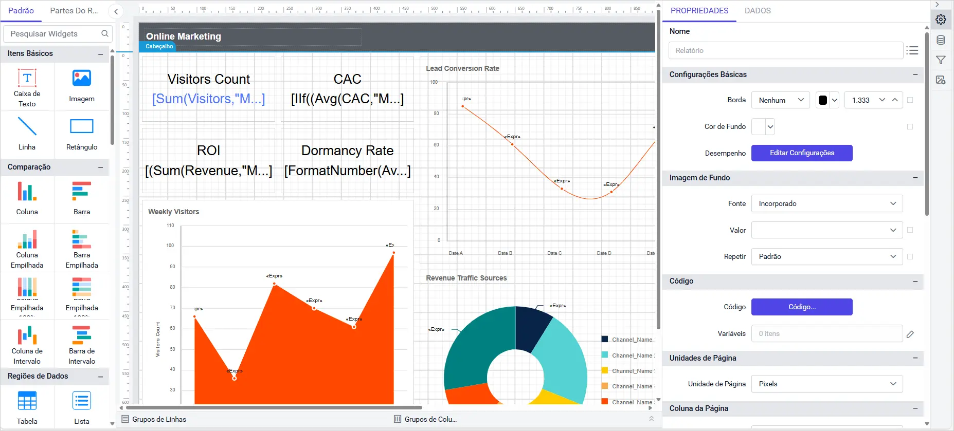
Task: Click the Código... button
Action: click(802, 307)
